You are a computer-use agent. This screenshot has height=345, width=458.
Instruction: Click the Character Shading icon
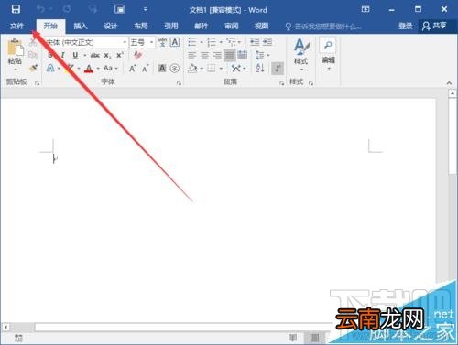162,69
